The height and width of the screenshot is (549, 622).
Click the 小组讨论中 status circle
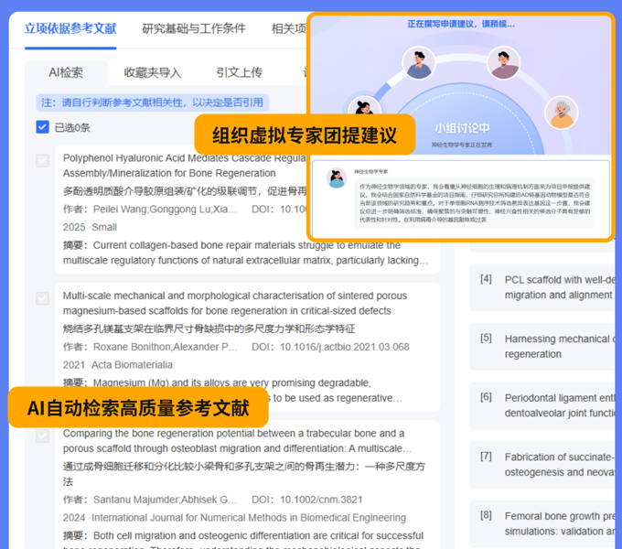pos(462,128)
